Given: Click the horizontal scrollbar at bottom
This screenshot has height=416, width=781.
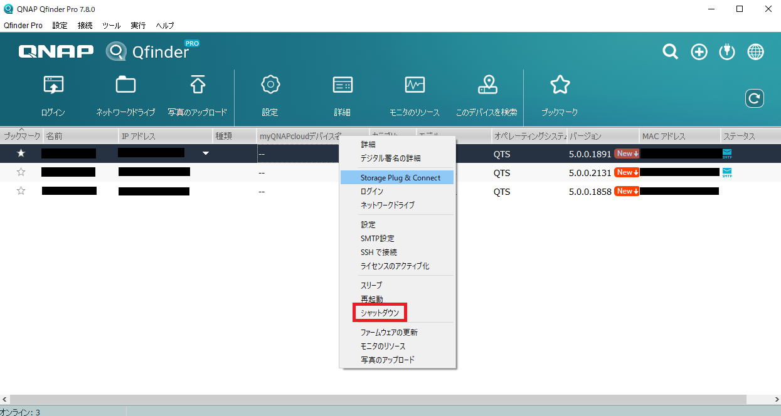Looking at the screenshot, I should (376, 399).
